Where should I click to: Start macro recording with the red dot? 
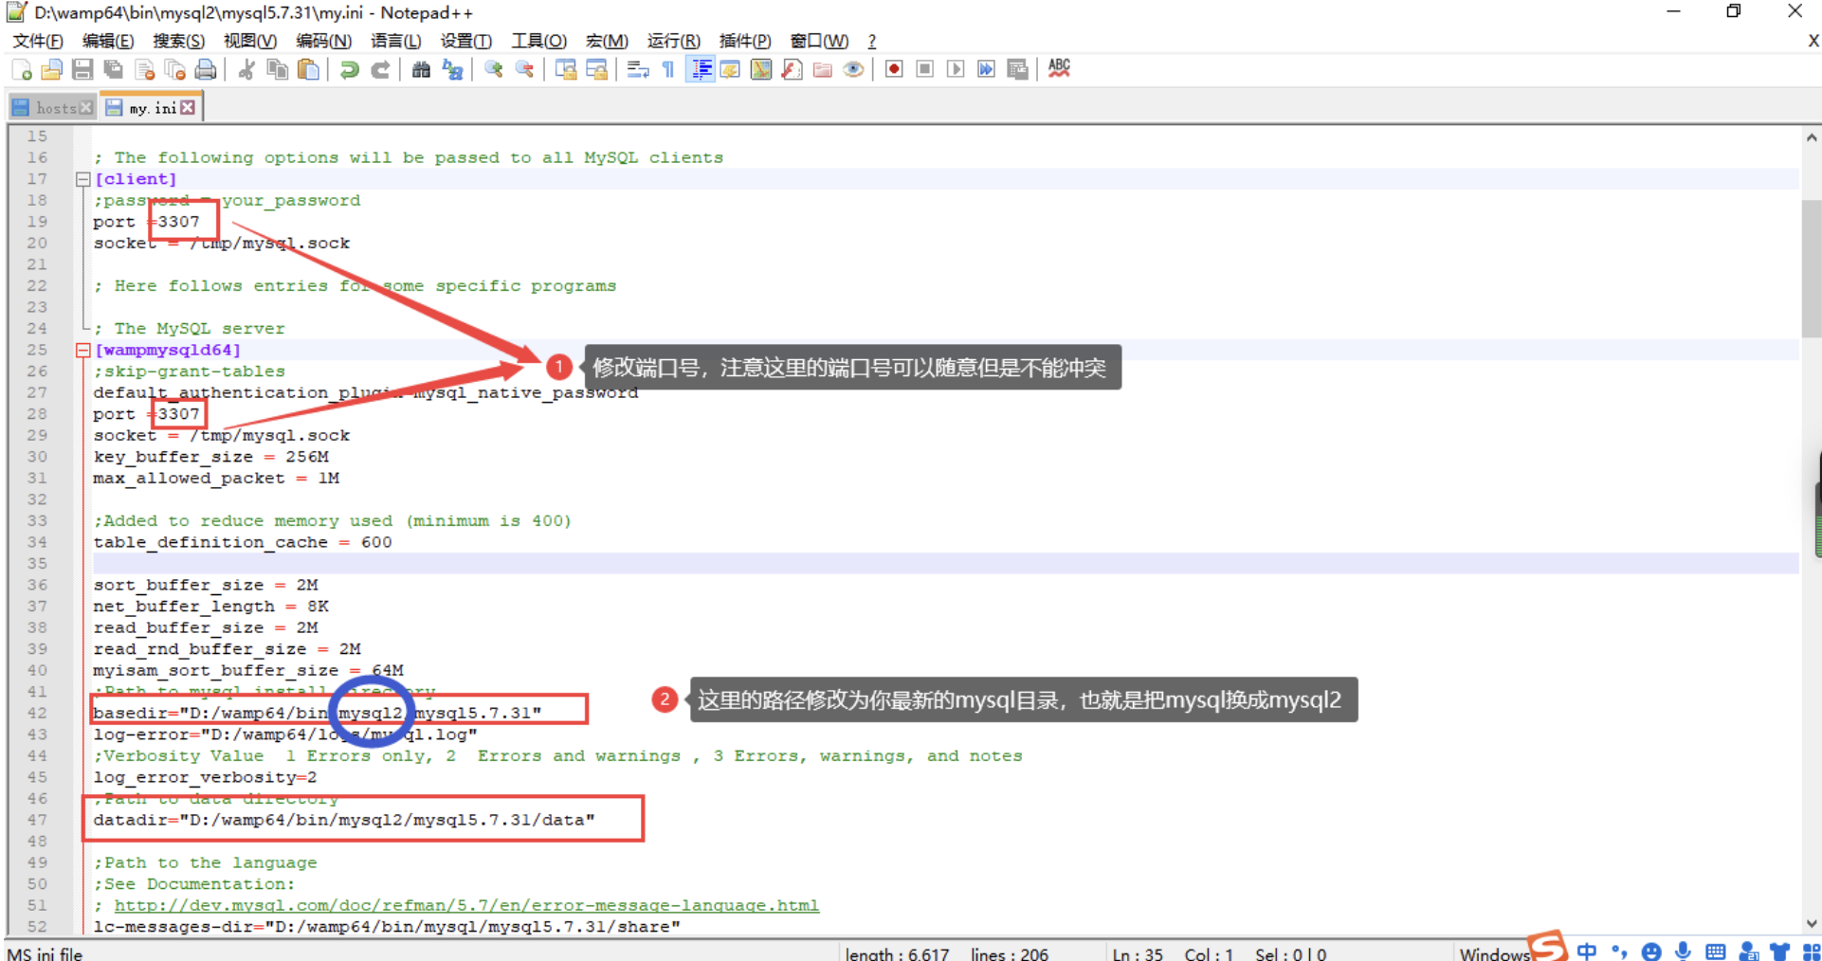tap(894, 69)
